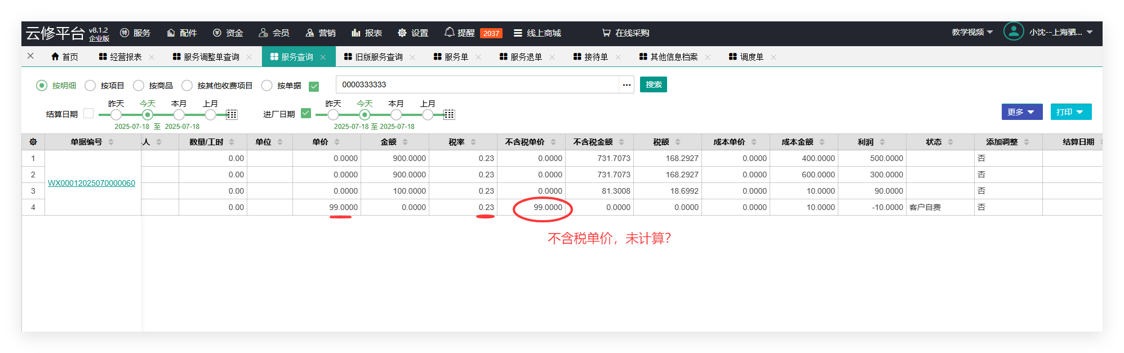
Task: Open the table column settings gear
Action: [33, 142]
